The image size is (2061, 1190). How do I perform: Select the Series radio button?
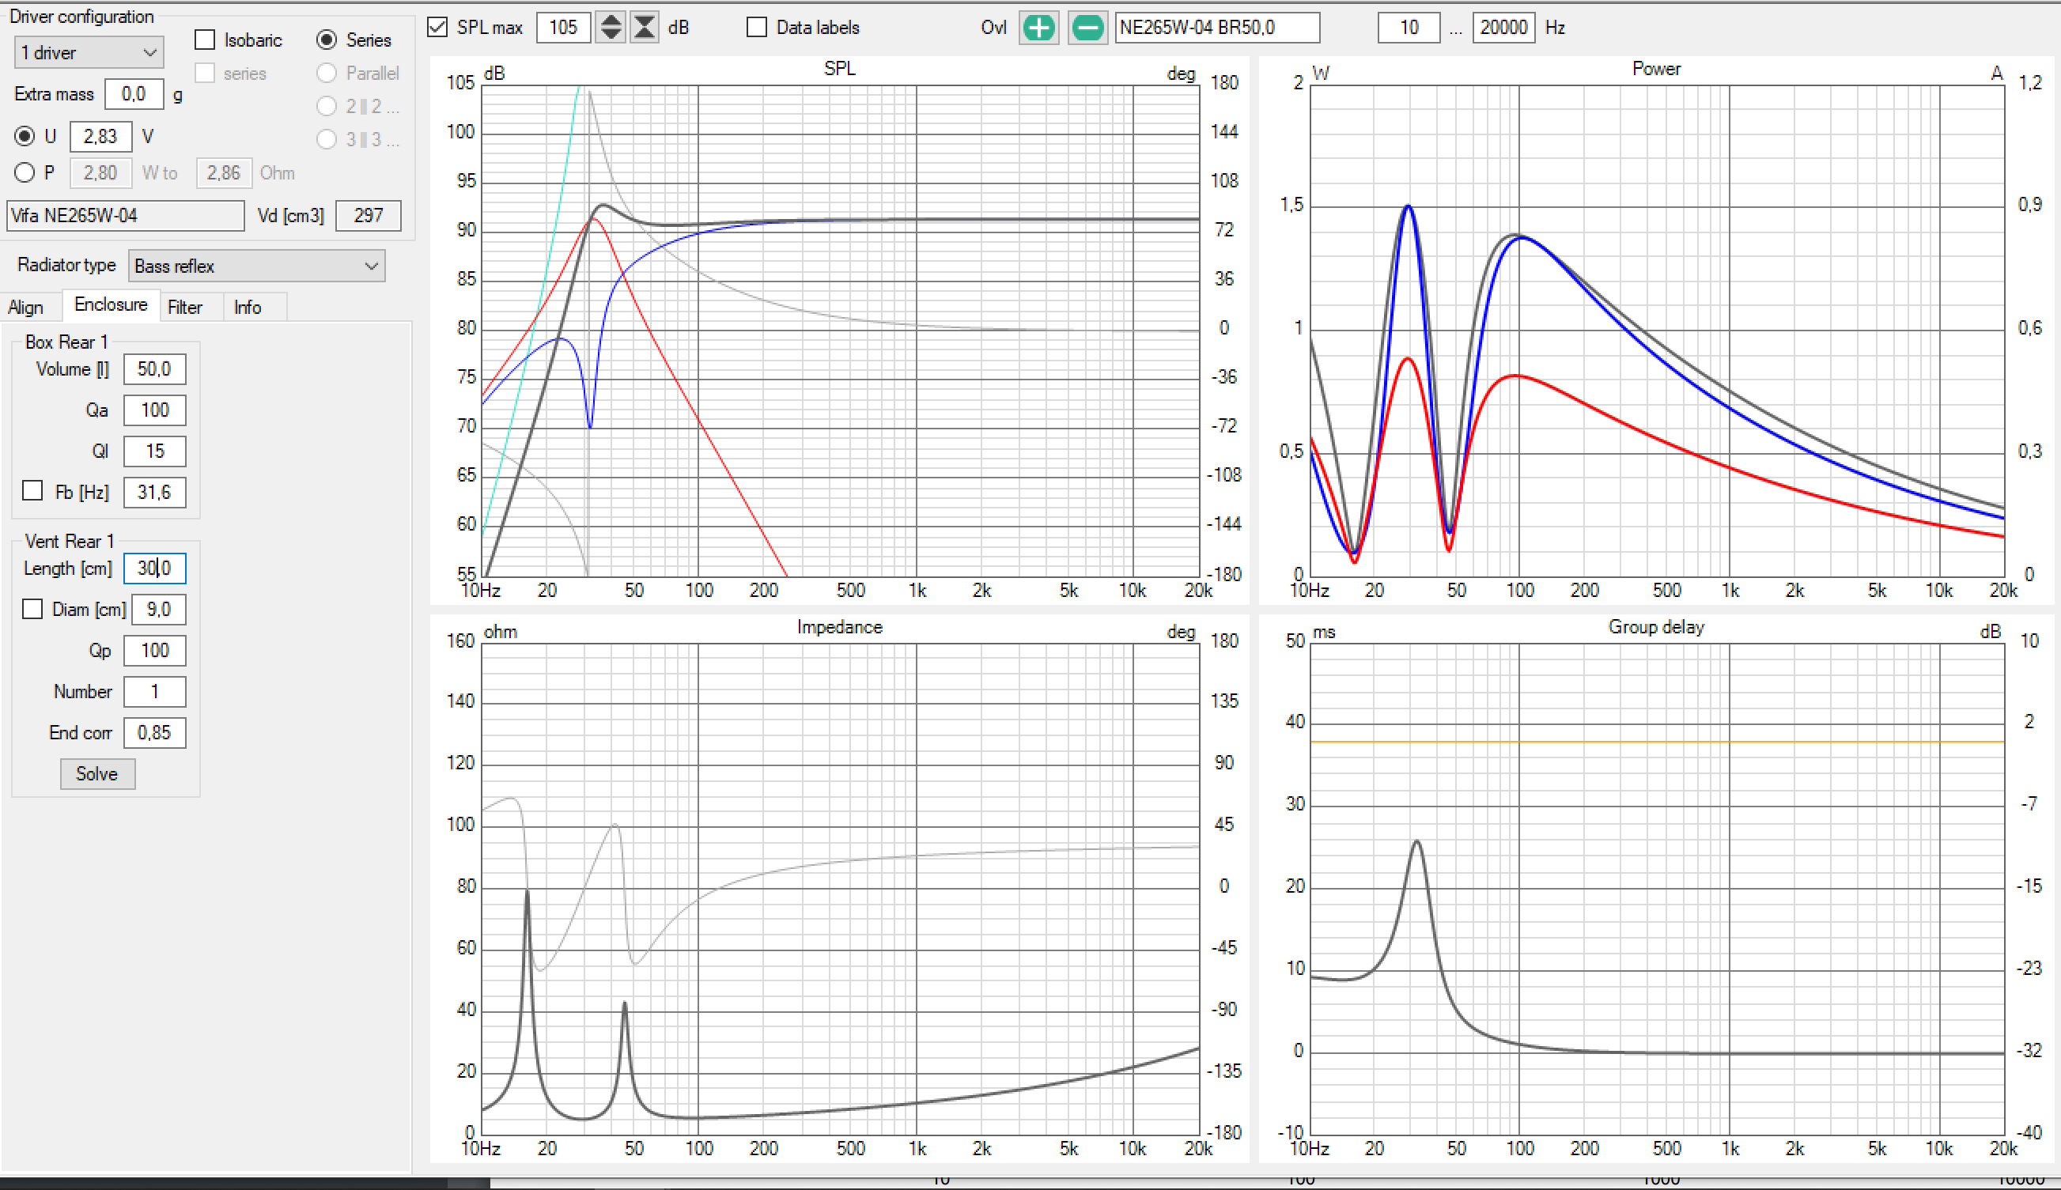(326, 40)
